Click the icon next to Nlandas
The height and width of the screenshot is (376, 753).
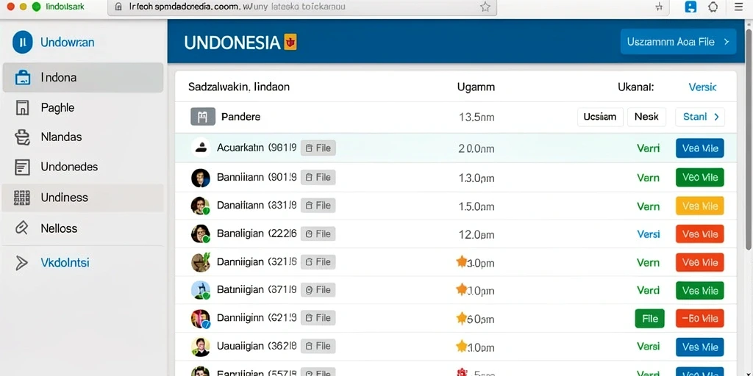[23, 137]
